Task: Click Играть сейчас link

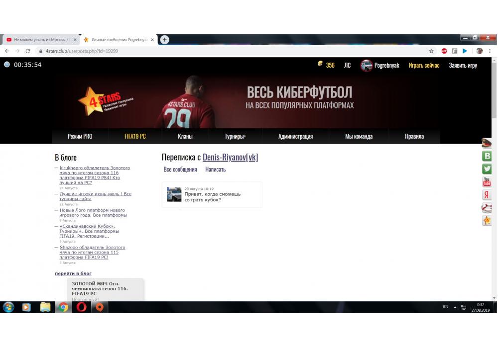Action: pyautogui.click(x=424, y=65)
